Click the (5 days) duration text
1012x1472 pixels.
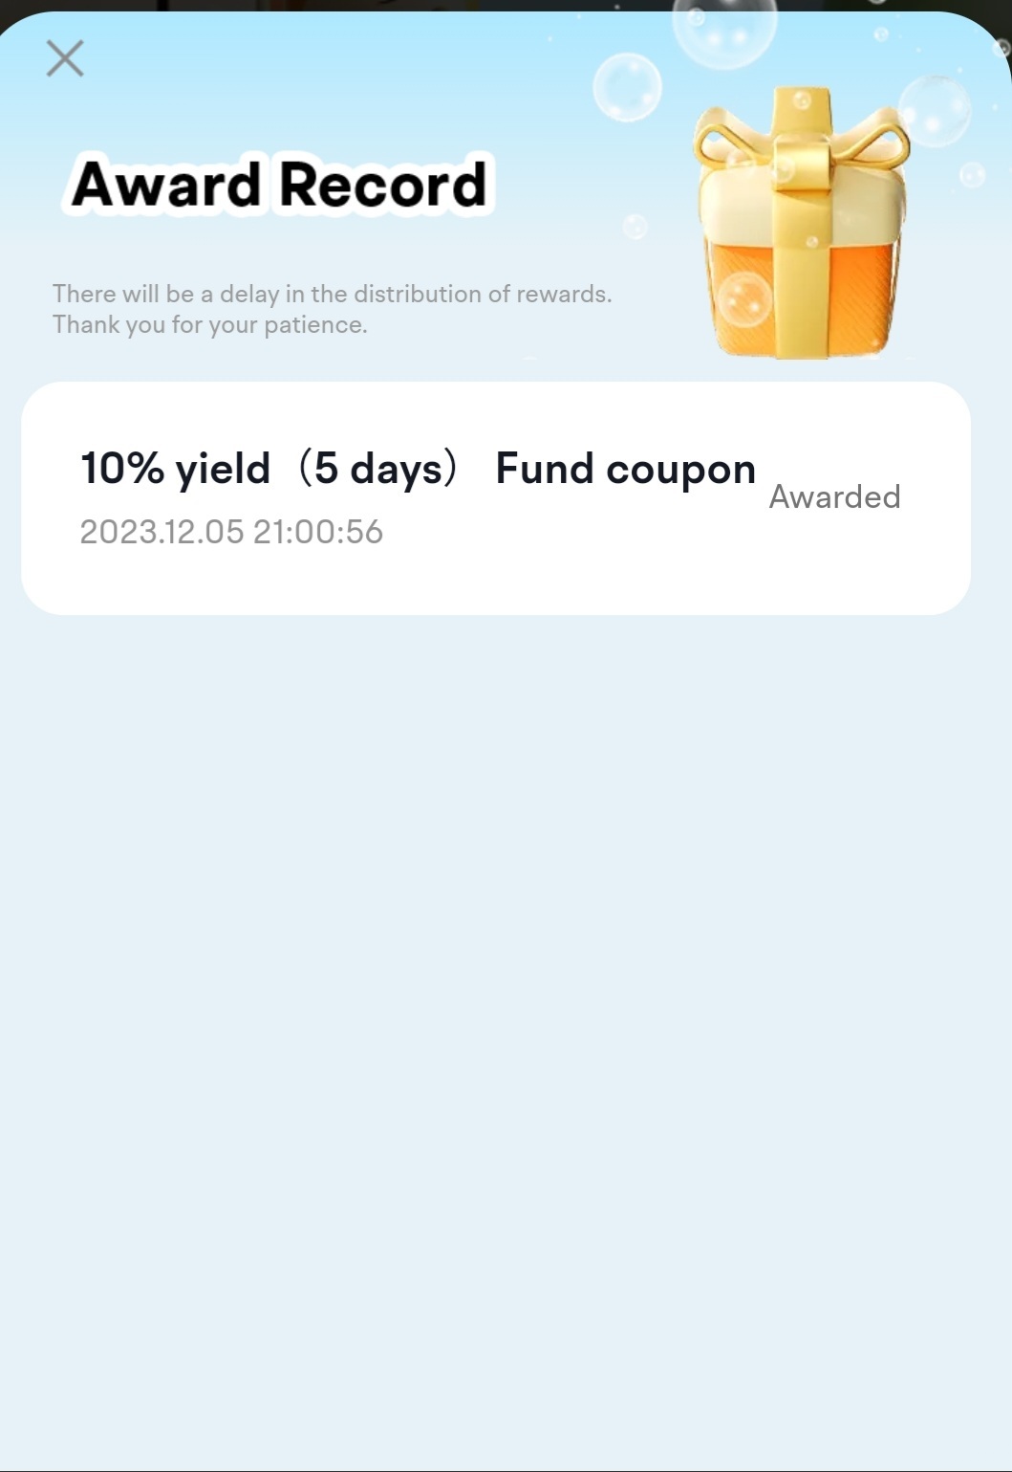(378, 469)
